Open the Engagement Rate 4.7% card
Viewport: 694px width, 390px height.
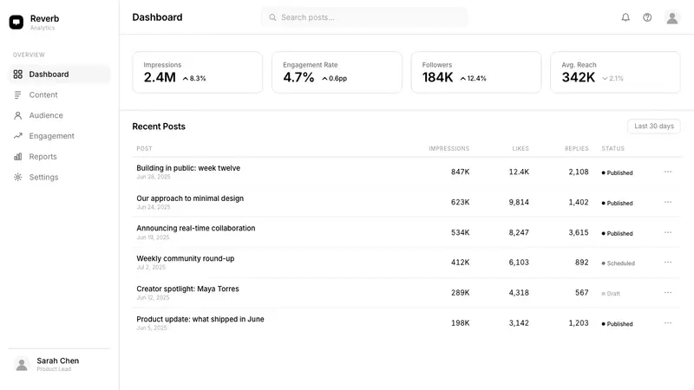[x=337, y=72]
